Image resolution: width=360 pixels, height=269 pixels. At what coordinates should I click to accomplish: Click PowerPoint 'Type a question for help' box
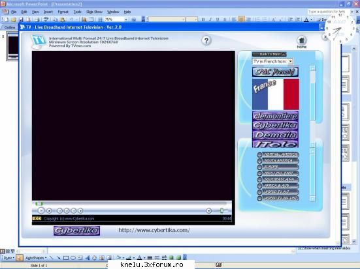point(328,12)
